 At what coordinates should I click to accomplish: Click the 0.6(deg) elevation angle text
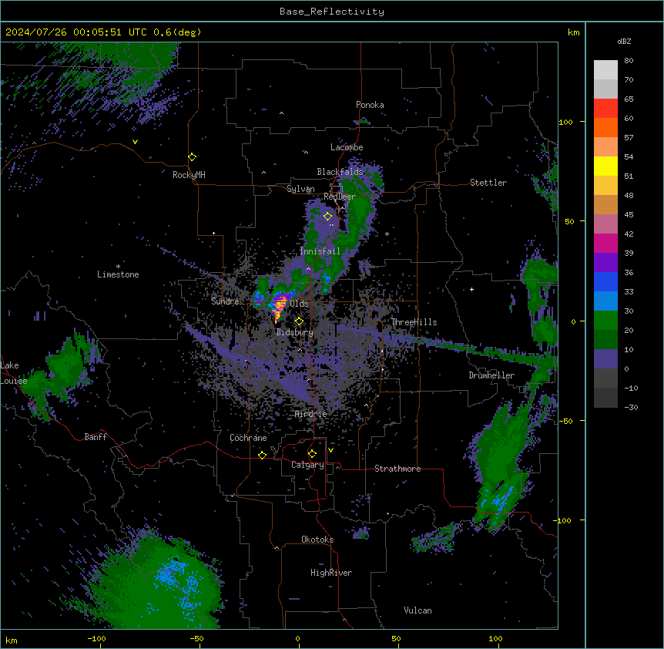(177, 32)
